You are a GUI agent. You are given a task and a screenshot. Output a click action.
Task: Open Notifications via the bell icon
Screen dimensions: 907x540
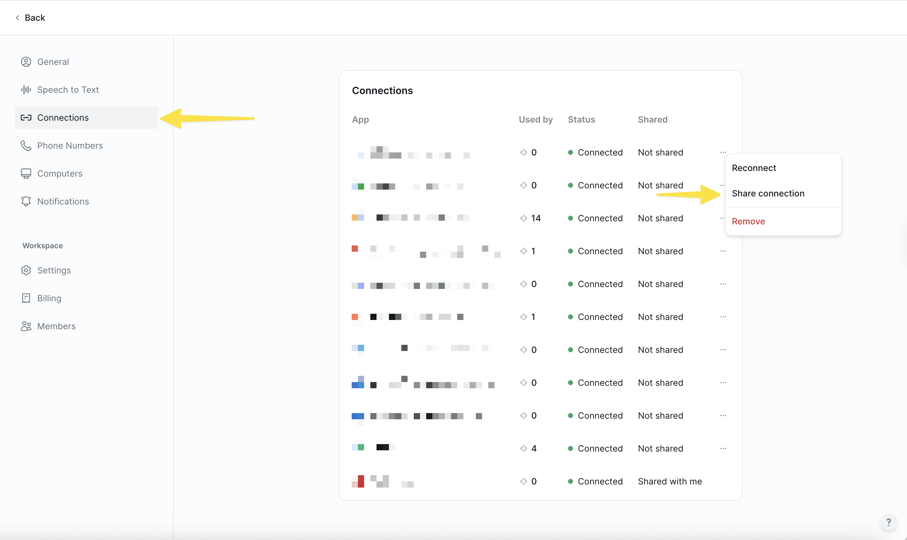click(x=26, y=202)
